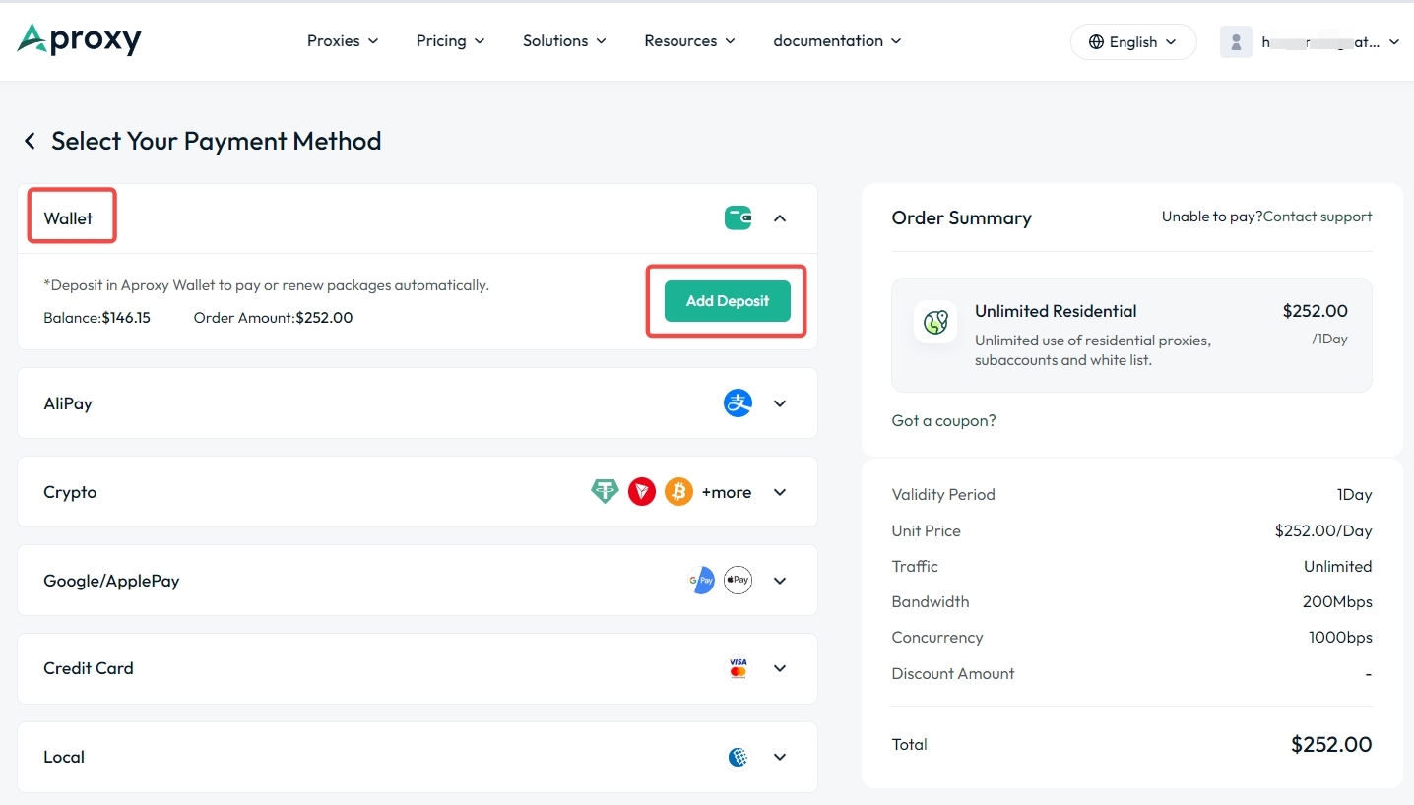1414x805 pixels.
Task: Click the Select Your Payment Method heading
Action: 217,141
